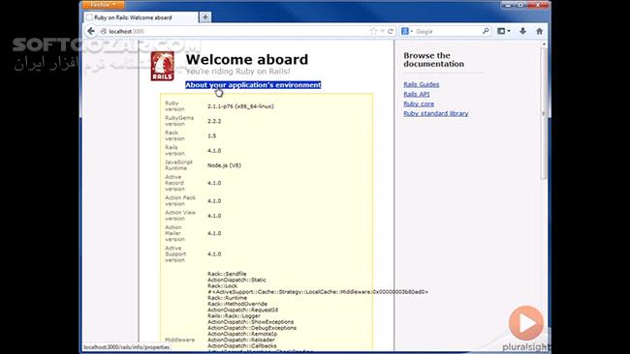630x354 pixels.
Task: Click the Node.js (V8) runtime value
Action: click(224, 165)
